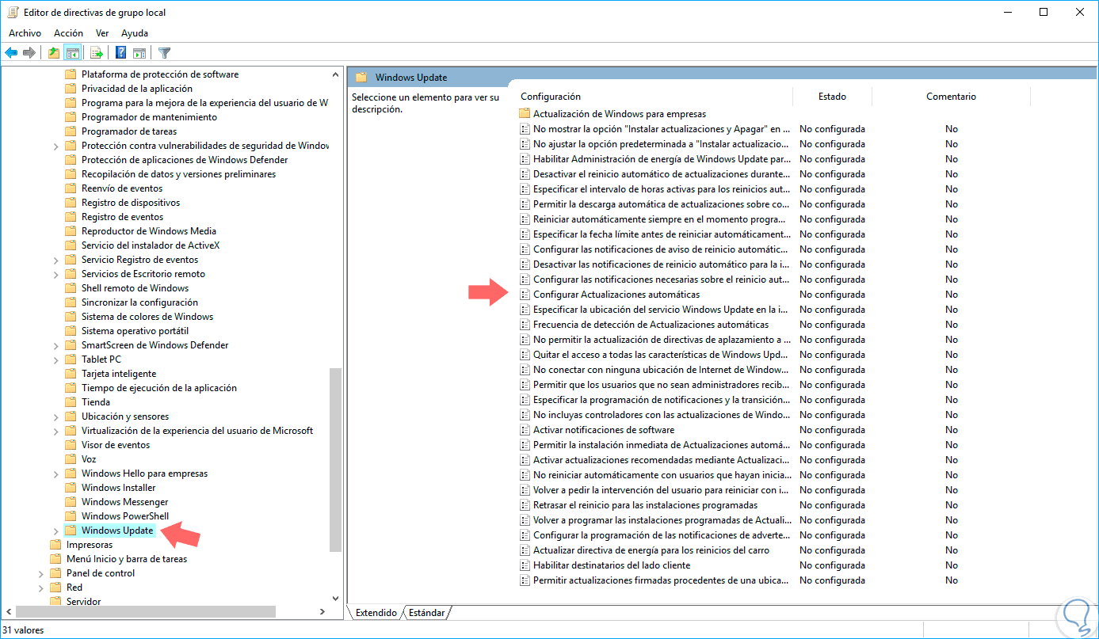Open the Archivo menu
The width and height of the screenshot is (1099, 639).
point(25,33)
